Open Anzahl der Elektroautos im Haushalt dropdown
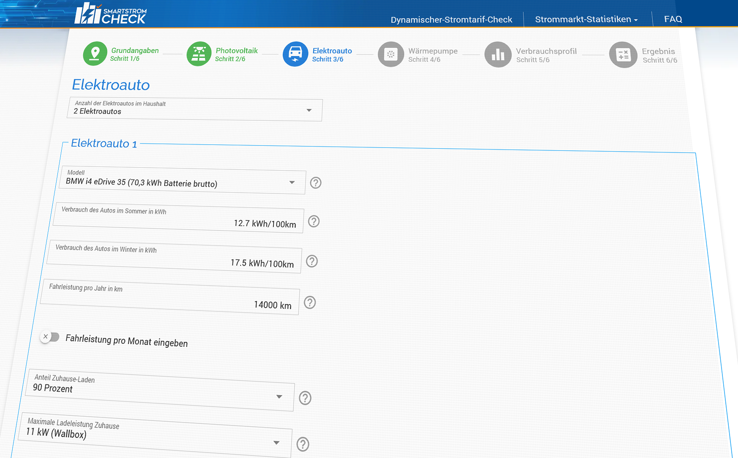The image size is (738, 458). pos(195,110)
